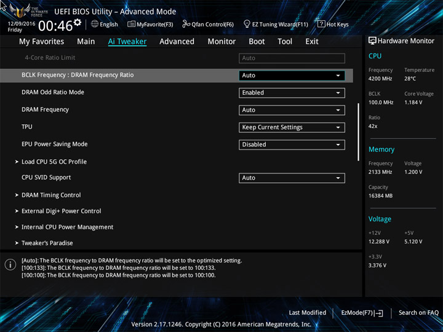Click the Qfan Control fan icon

(186, 24)
